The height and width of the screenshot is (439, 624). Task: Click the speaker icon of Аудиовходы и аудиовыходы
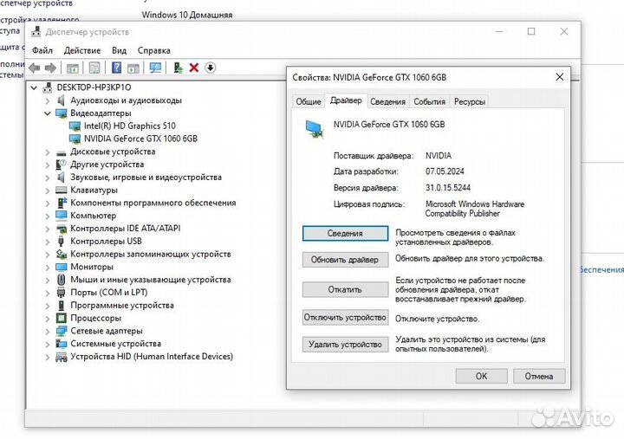pos(61,100)
